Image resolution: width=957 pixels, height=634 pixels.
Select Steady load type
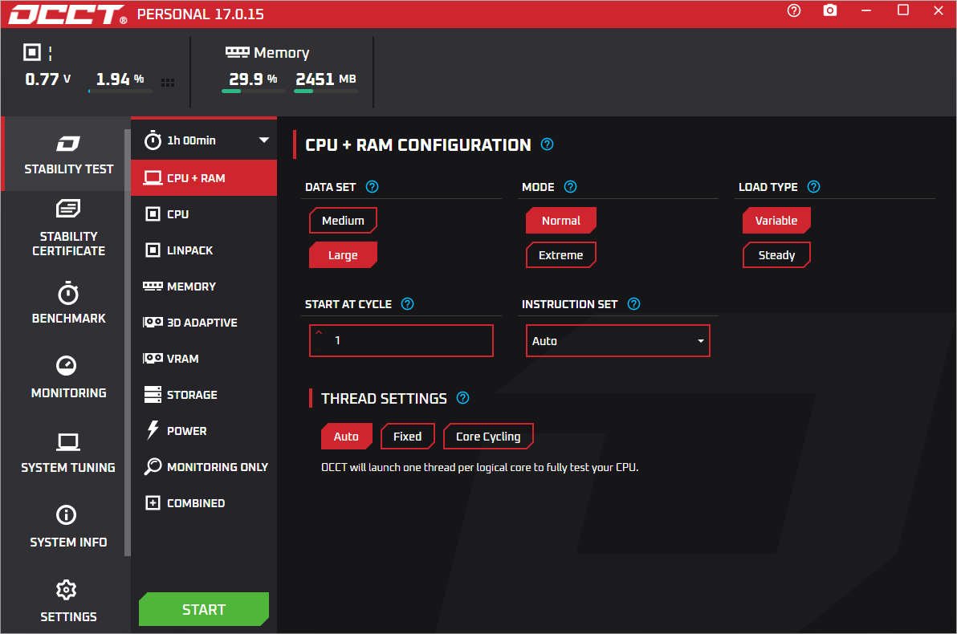point(776,255)
